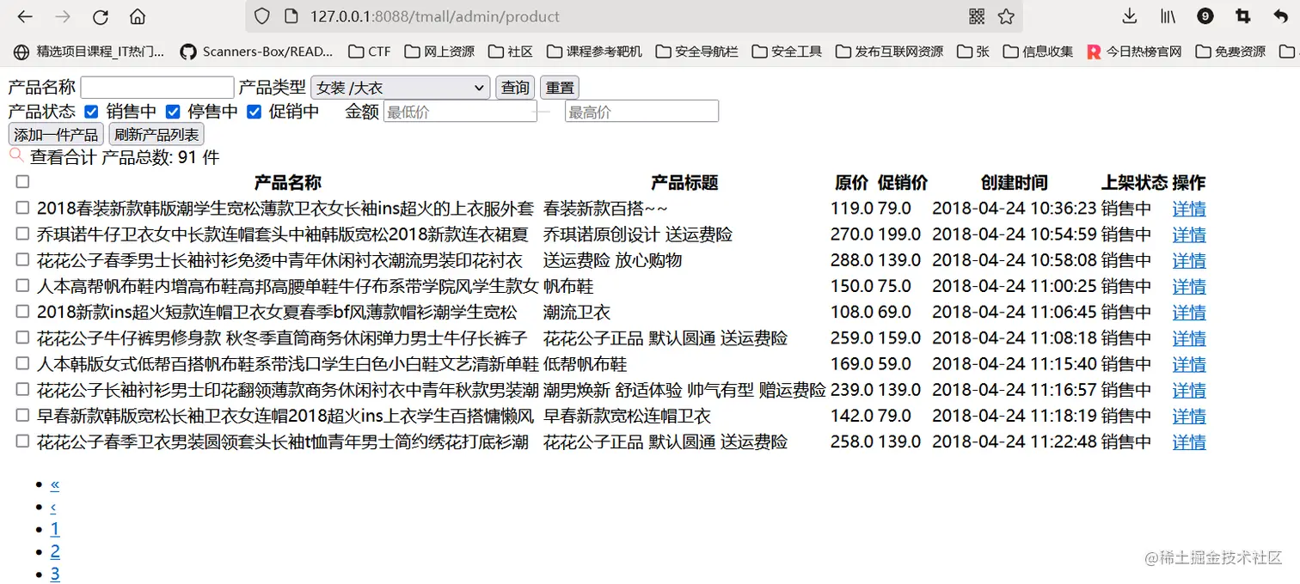This screenshot has width=1300, height=584.
Task: Open 详情 of the first product row
Action: tap(1188, 208)
